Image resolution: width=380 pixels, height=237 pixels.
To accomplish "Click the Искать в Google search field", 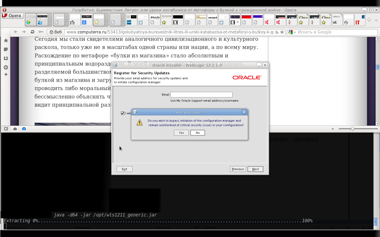I will 337,32.
